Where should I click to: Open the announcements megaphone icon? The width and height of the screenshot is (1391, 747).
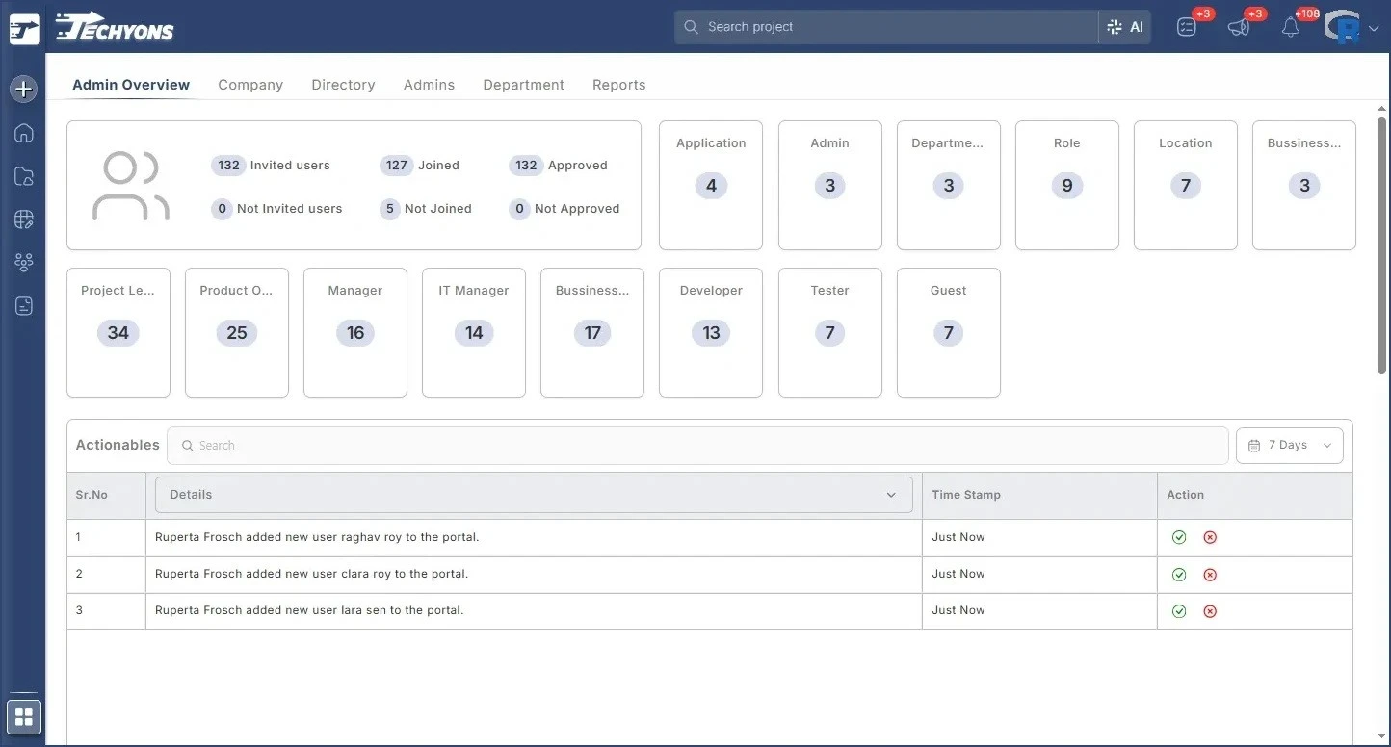click(x=1239, y=26)
